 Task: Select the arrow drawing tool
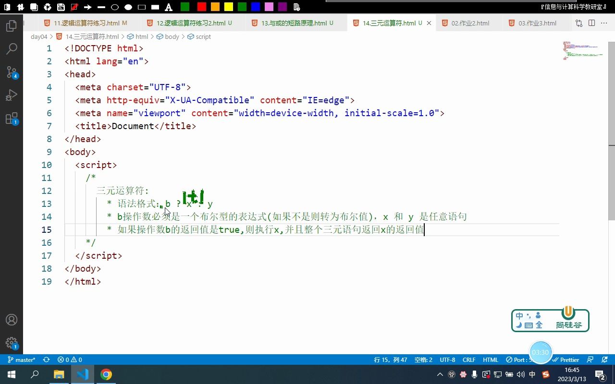(87, 7)
